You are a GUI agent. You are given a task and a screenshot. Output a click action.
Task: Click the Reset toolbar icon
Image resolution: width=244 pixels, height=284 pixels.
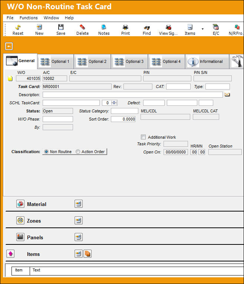tap(18, 30)
